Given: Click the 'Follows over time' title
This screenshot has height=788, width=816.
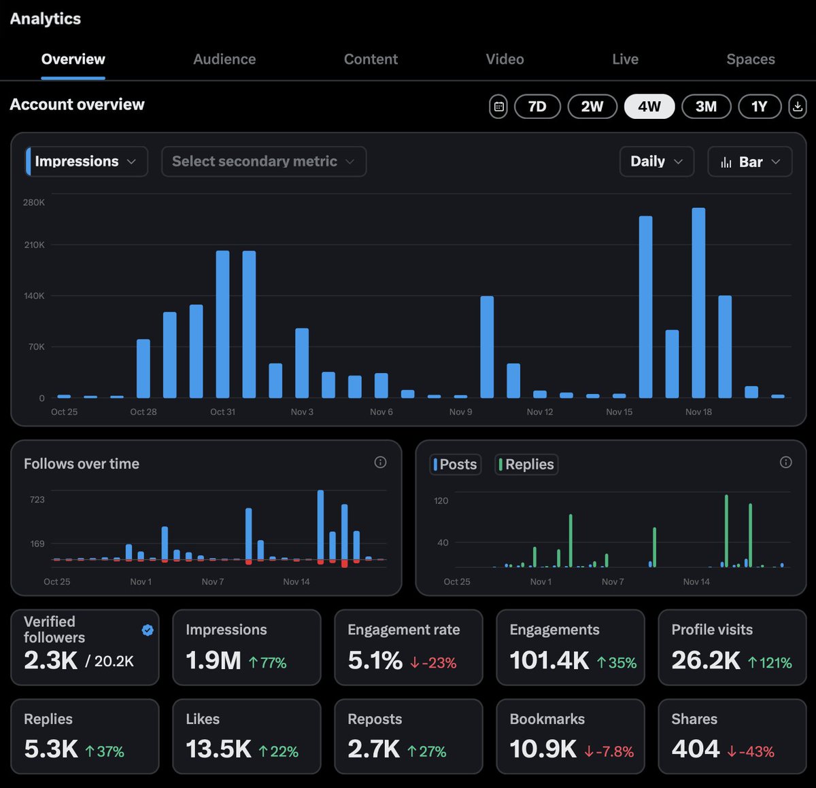Looking at the screenshot, I should [x=82, y=464].
